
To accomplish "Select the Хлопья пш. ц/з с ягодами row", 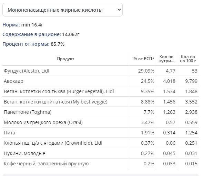I will coord(101,143).
